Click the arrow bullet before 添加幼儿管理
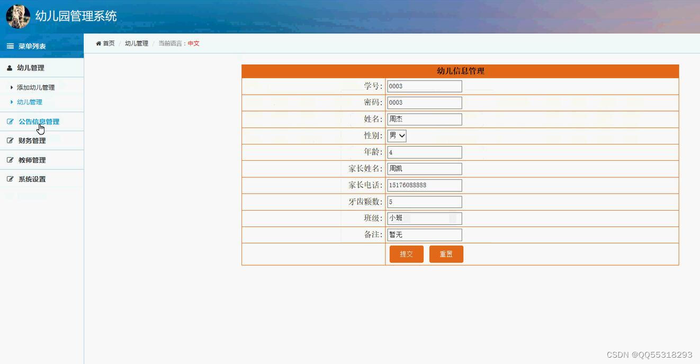Viewport: 700px width, 364px height. point(12,87)
